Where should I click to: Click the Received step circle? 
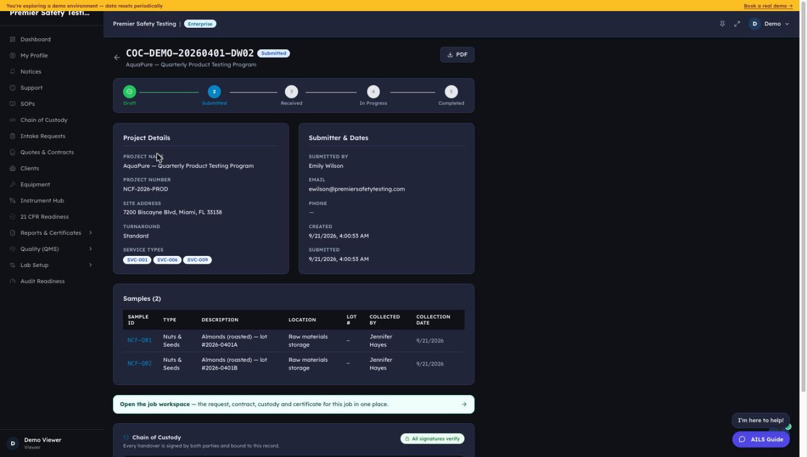292,91
